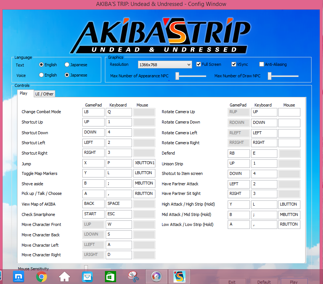Select the GamePad field for Have Partner Sit tight
The width and height of the screenshot is (323, 284).
click(x=239, y=194)
